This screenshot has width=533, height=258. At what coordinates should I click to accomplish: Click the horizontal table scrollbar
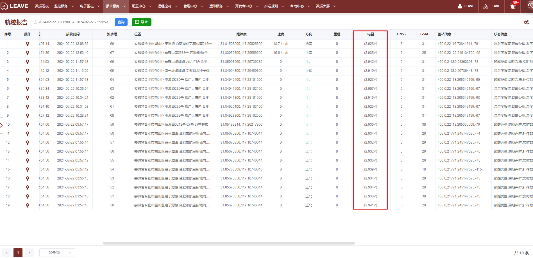click(x=229, y=243)
